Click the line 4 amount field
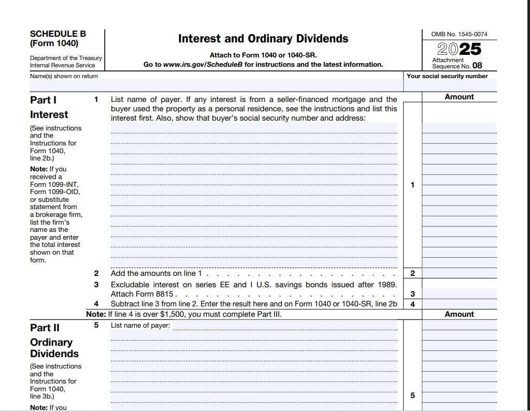 pos(459,304)
